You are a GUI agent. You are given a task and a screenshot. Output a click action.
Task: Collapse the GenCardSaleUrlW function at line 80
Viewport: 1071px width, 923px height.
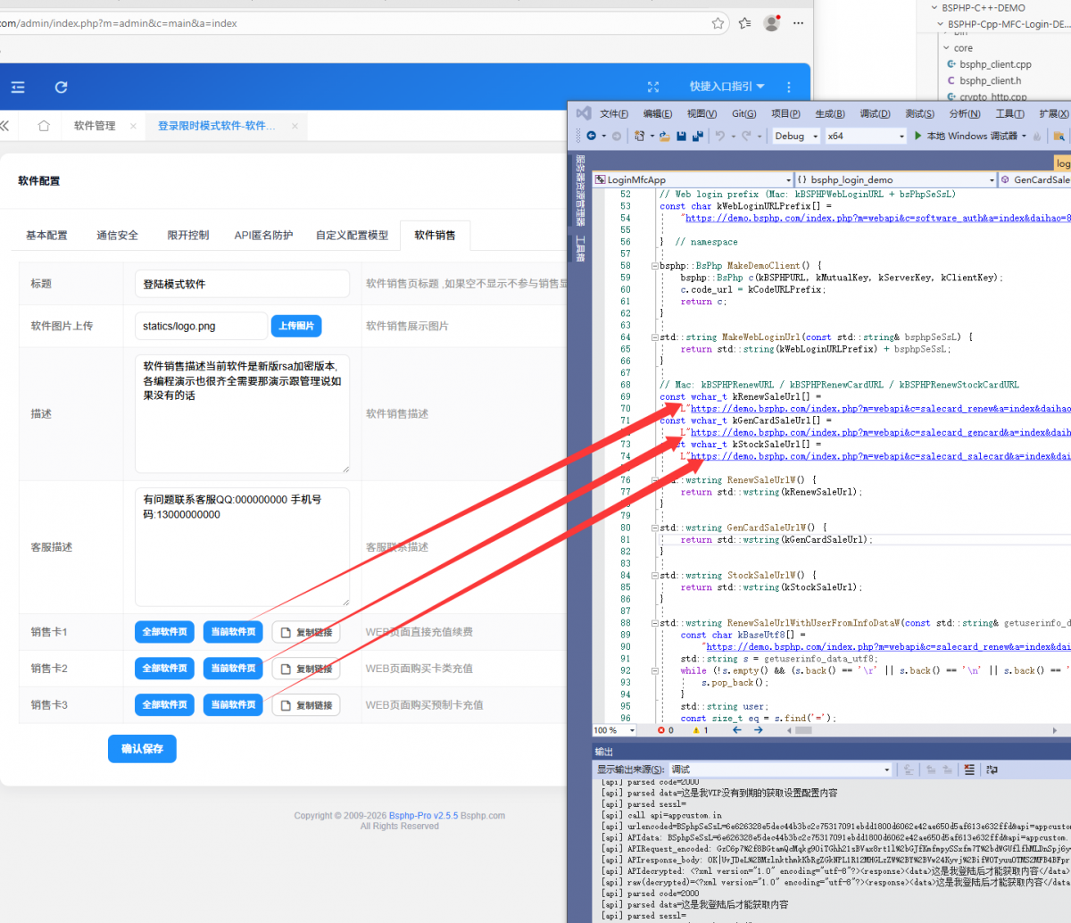[656, 528]
